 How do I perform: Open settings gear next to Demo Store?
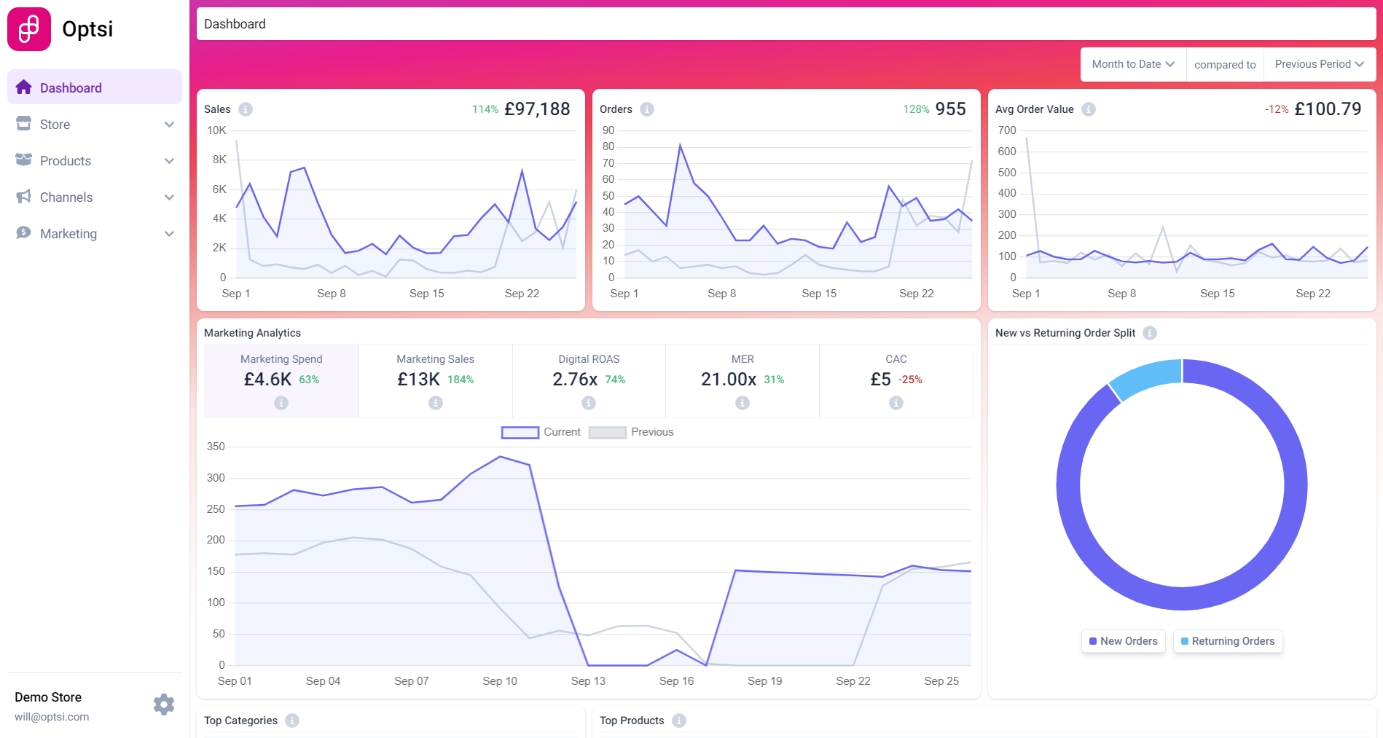tap(164, 704)
